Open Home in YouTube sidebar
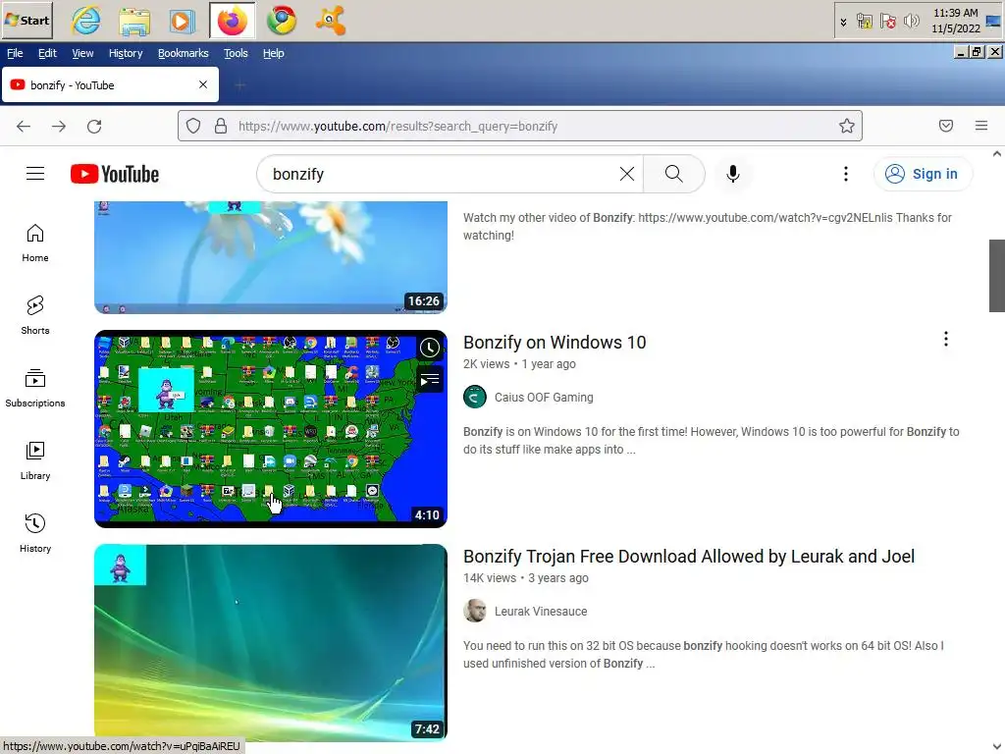Viewport: 1005px width, 754px height. [35, 243]
